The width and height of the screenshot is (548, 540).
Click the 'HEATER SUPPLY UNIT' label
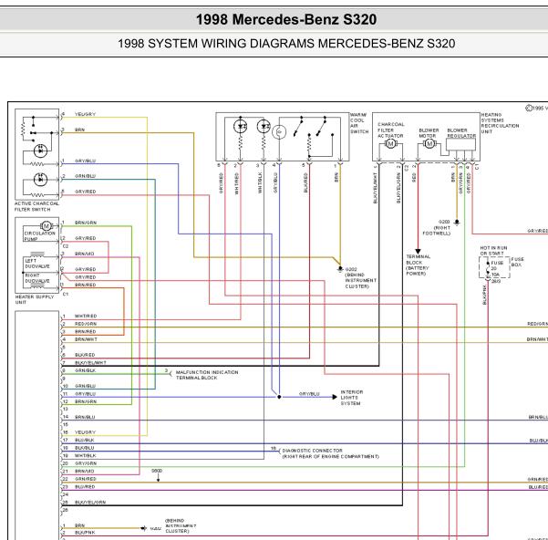[35, 299]
